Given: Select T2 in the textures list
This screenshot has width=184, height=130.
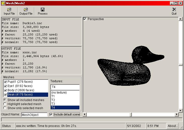Looking at the screenshot, I should point(53,100).
